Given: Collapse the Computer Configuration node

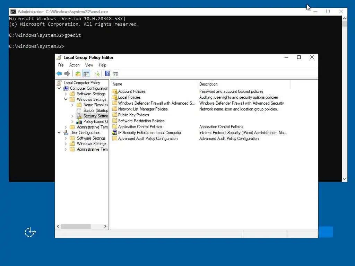Looking at the screenshot, I should (x=59, y=88).
